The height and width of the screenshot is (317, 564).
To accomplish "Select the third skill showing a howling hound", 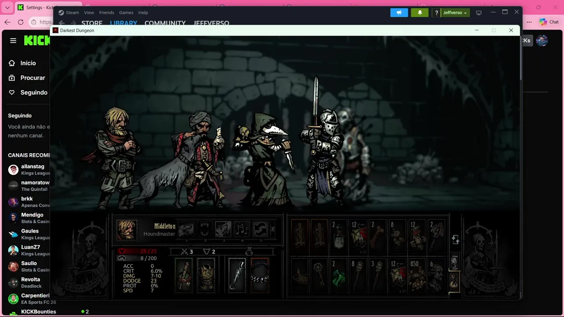I will [223, 229].
